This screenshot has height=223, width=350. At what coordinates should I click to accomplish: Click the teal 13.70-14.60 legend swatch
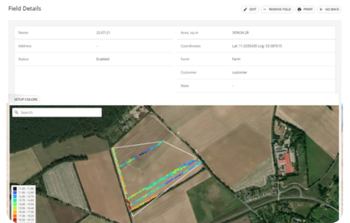point(14,200)
